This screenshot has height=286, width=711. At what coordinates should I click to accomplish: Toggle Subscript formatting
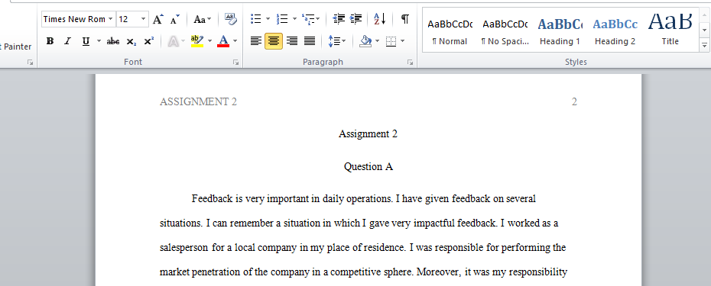tap(131, 41)
